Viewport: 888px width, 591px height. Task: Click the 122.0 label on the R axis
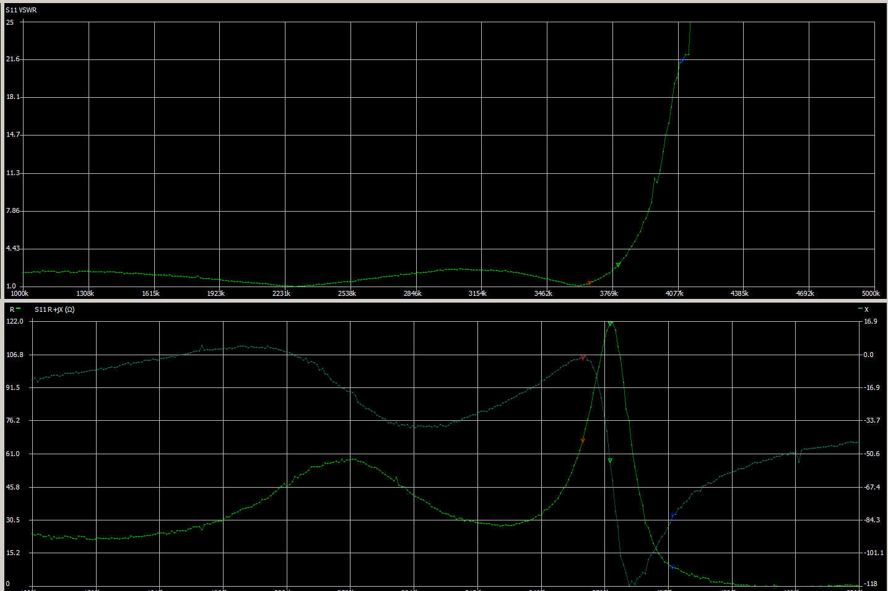(15, 322)
